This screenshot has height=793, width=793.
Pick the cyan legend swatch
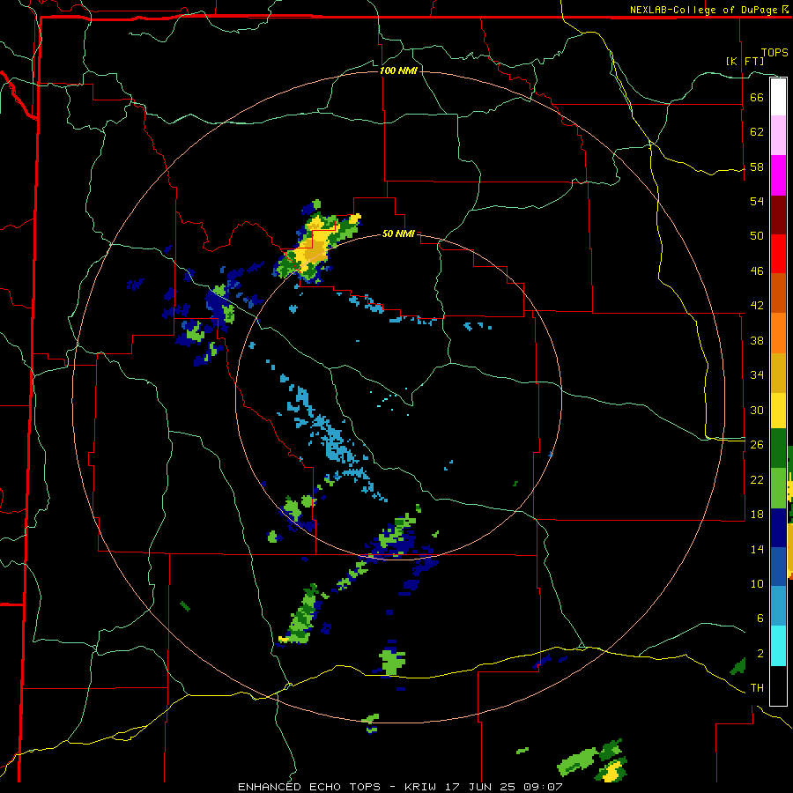click(778, 646)
